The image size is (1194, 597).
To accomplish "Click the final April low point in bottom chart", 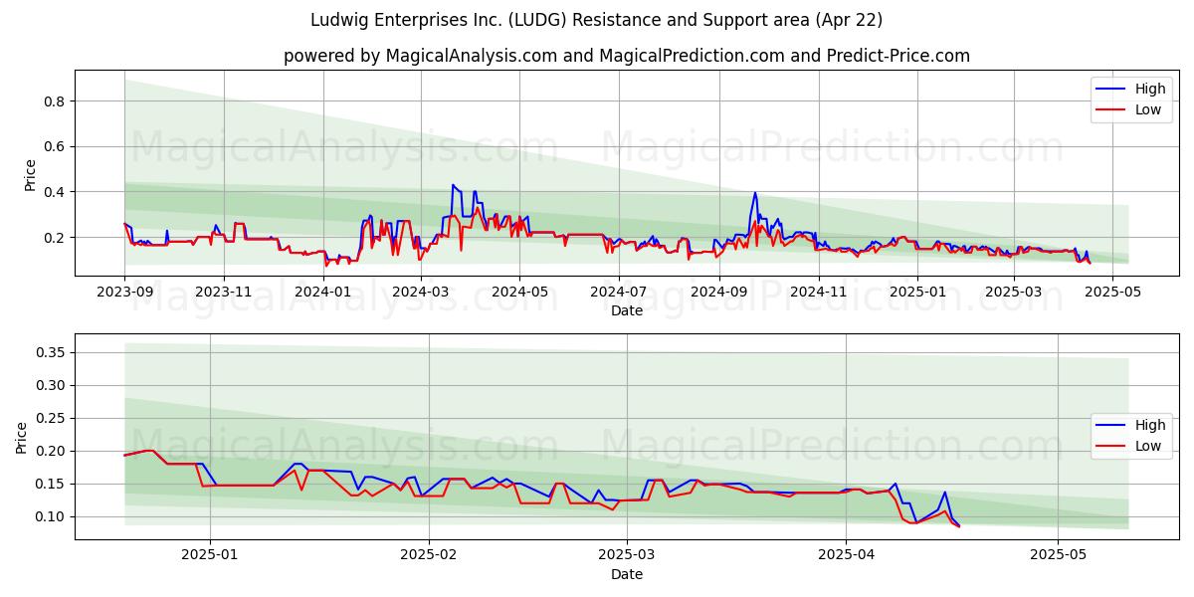I will pyautogui.click(x=958, y=525).
